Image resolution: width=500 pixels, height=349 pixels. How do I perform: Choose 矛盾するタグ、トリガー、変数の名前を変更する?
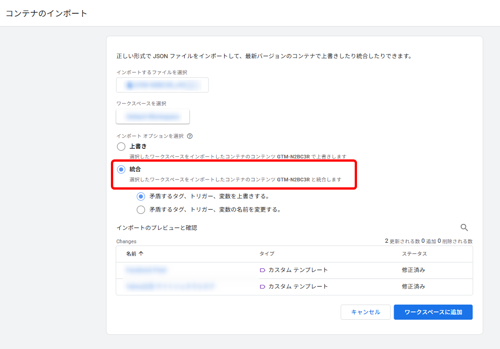(141, 210)
